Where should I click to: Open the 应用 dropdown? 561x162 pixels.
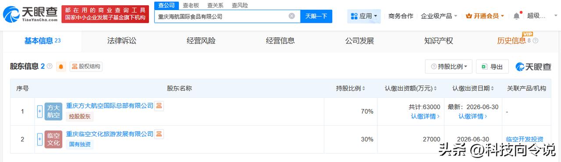[364, 16]
